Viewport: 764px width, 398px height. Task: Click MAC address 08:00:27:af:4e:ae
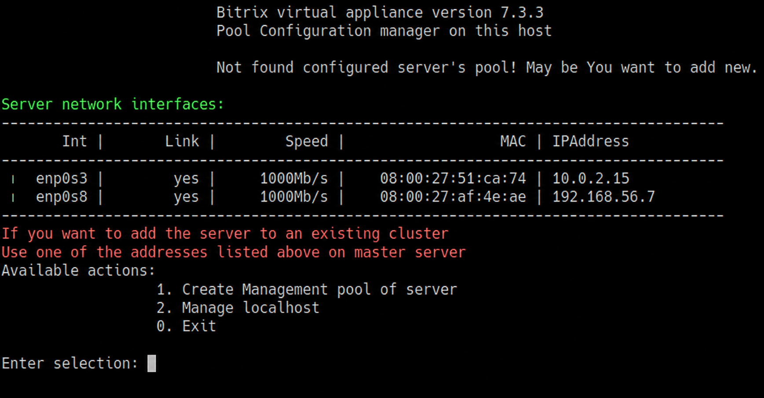pyautogui.click(x=453, y=197)
